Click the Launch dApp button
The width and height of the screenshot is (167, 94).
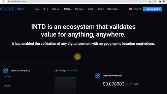[152, 9]
